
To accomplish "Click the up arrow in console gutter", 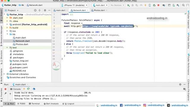I will (10, 94).
